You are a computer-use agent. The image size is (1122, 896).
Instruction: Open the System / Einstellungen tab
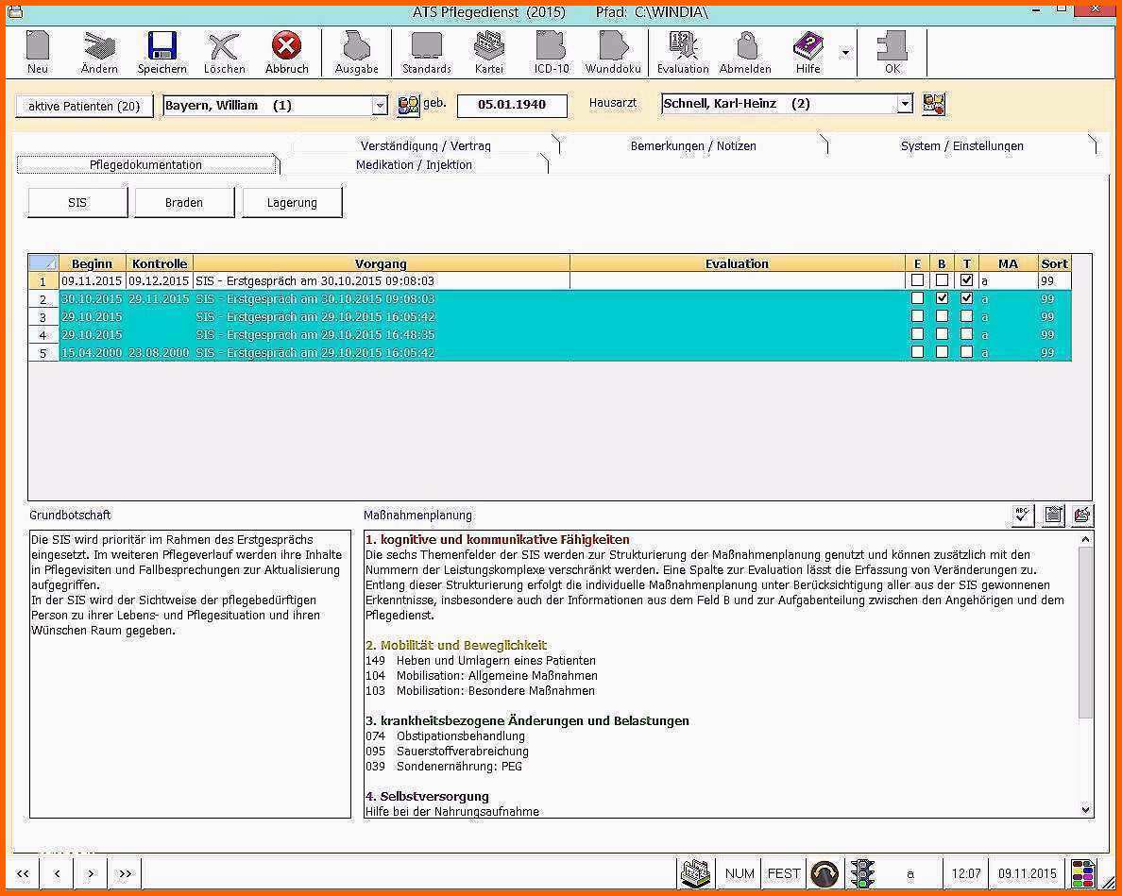[961, 146]
